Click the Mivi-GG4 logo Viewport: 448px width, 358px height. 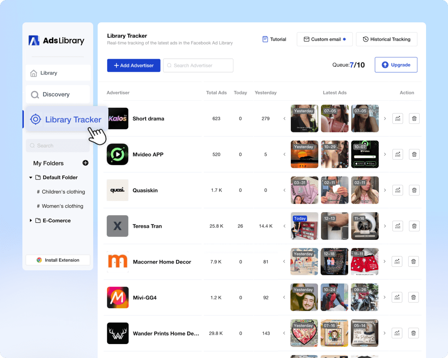(x=118, y=298)
